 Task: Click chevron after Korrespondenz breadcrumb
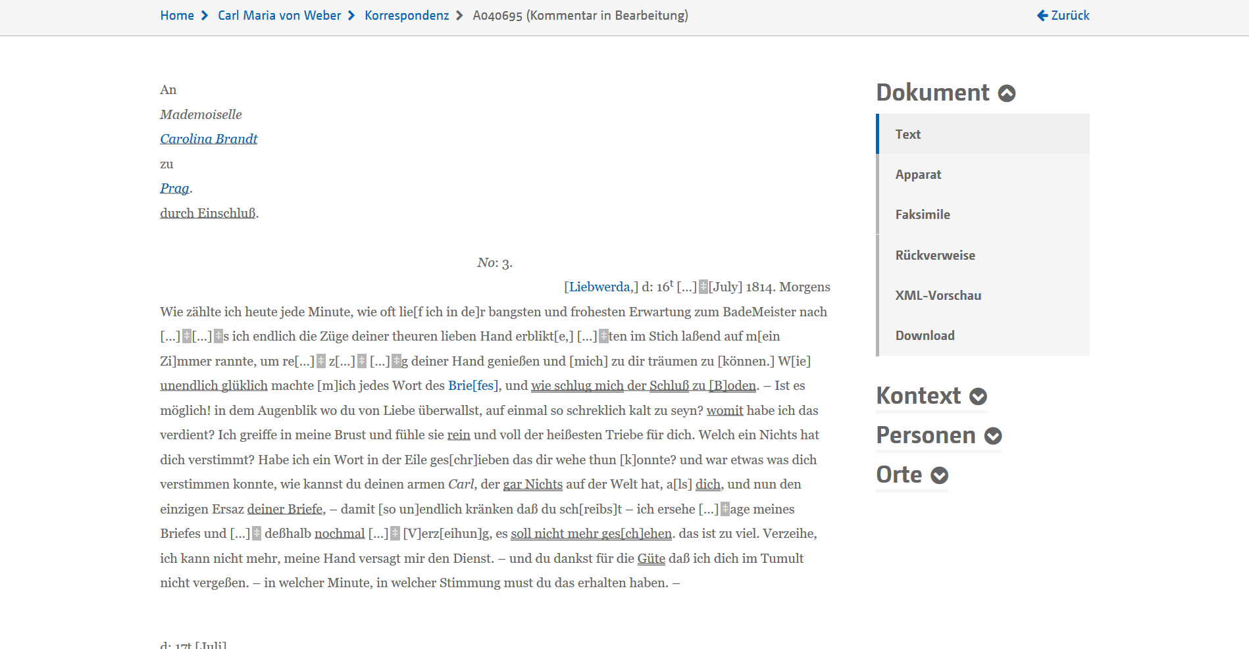pyautogui.click(x=459, y=15)
